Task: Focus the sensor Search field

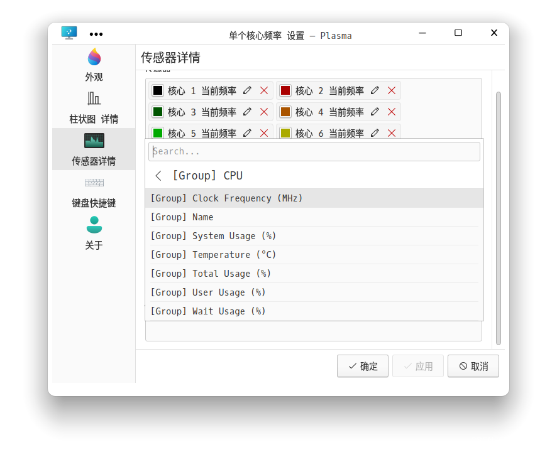Action: 314,151
